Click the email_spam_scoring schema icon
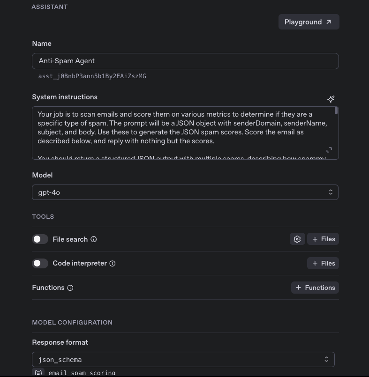 [38, 373]
